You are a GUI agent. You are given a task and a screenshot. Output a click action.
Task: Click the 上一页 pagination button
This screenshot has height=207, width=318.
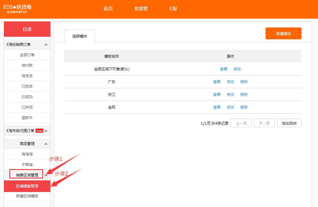click(241, 123)
